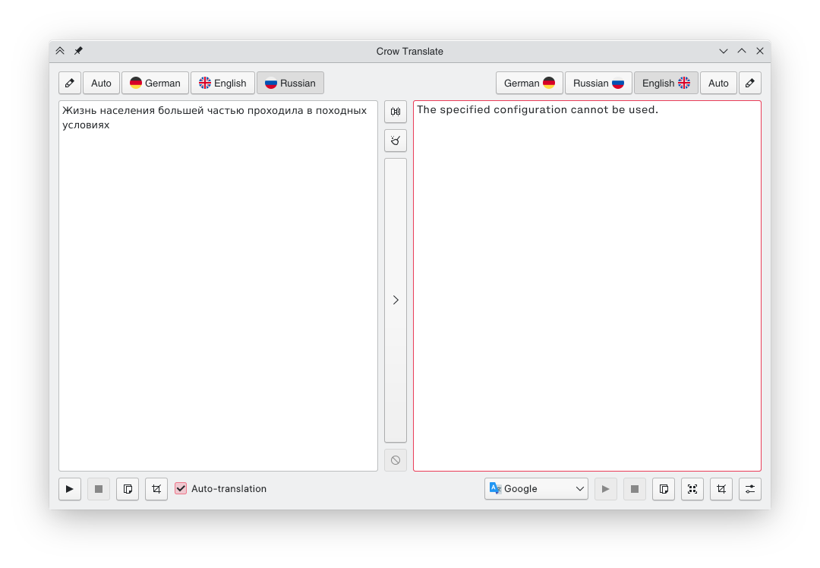Screen dimensions: 820x568
Task: Click Auto detection for the target language
Action: pos(718,83)
